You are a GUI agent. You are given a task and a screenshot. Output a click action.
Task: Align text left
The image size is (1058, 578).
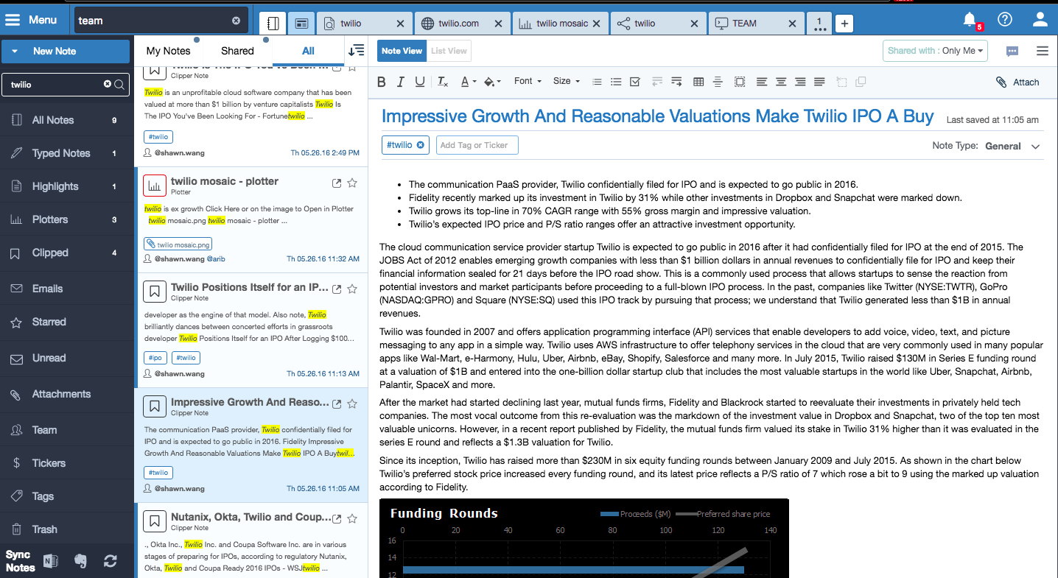pyautogui.click(x=762, y=82)
